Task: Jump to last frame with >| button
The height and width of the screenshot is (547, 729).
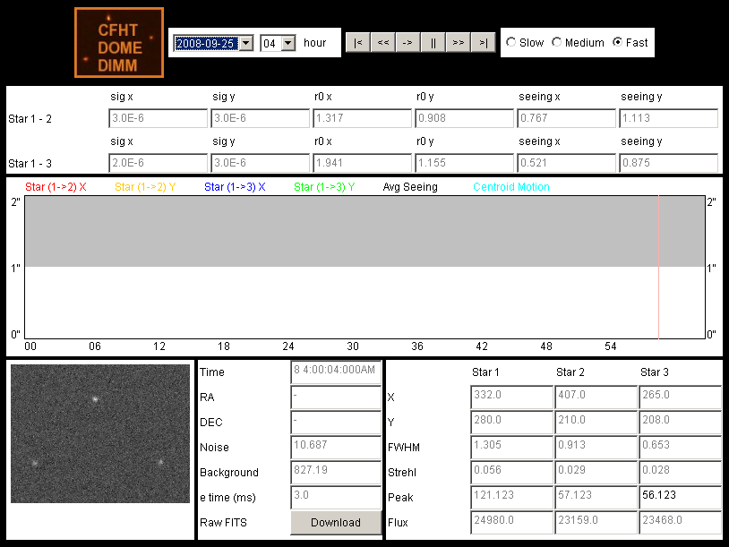Action: 483,43
